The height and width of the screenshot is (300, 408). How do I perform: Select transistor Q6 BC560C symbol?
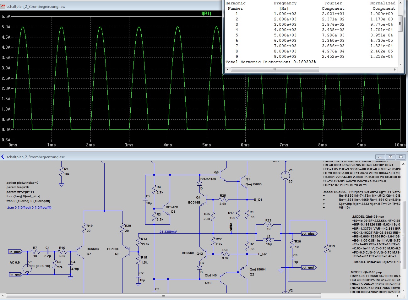click(126, 251)
